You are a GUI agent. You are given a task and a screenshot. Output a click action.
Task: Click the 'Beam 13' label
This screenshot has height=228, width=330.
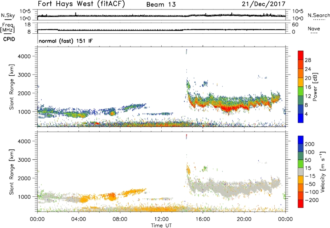click(x=161, y=5)
